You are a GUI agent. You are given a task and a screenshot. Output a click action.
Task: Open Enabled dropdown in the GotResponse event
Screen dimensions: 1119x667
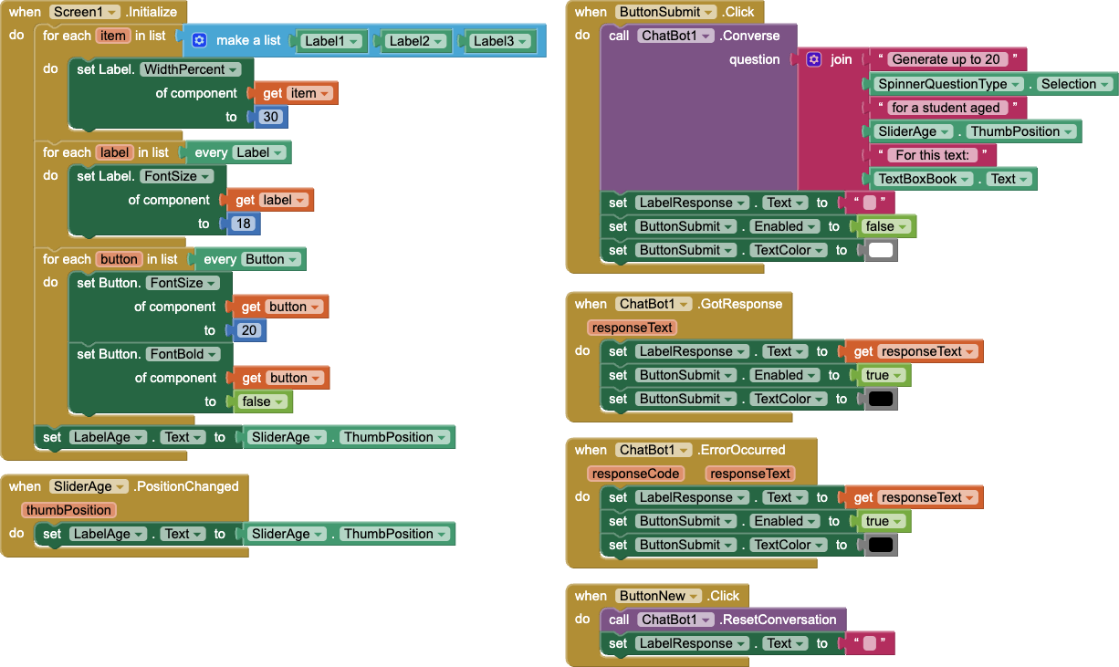784,375
